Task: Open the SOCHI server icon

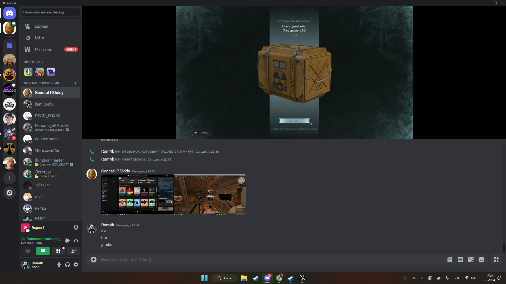Action: pos(9,89)
